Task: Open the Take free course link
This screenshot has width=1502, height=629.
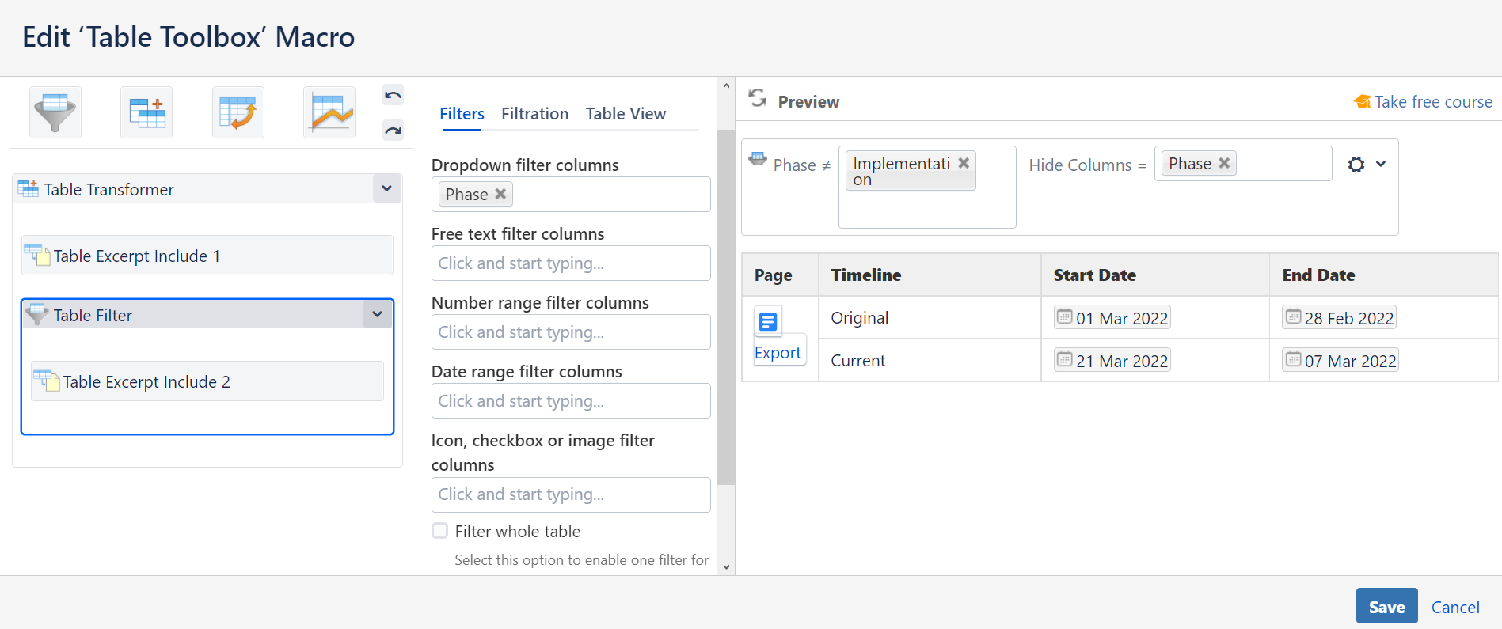Action: click(1432, 102)
